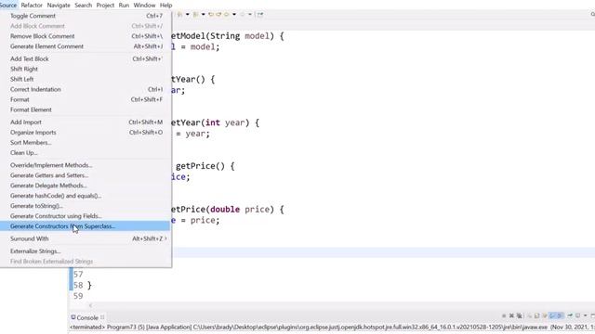Choose Generate toString()

[86, 207]
